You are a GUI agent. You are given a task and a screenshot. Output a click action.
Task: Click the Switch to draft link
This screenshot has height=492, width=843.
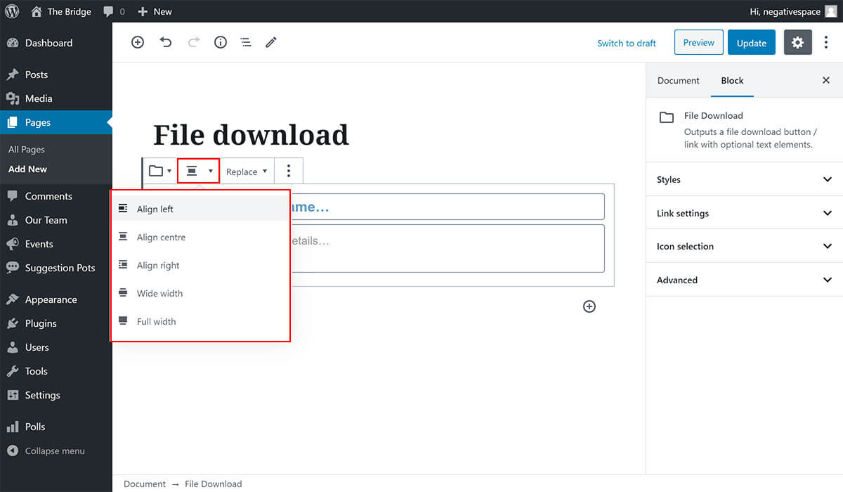(x=626, y=43)
